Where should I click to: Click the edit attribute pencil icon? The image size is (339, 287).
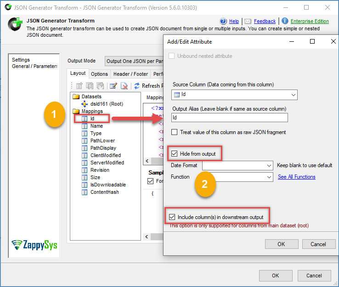coord(113,86)
